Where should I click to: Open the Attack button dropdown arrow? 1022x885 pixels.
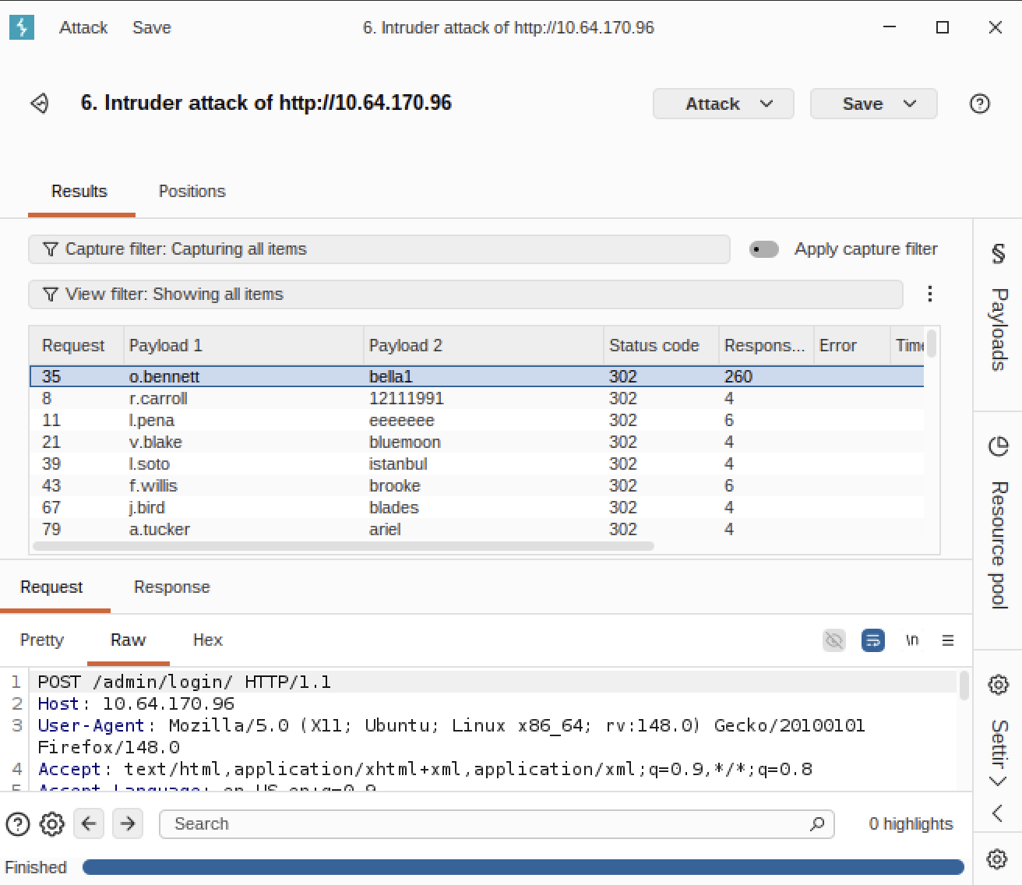pos(766,104)
